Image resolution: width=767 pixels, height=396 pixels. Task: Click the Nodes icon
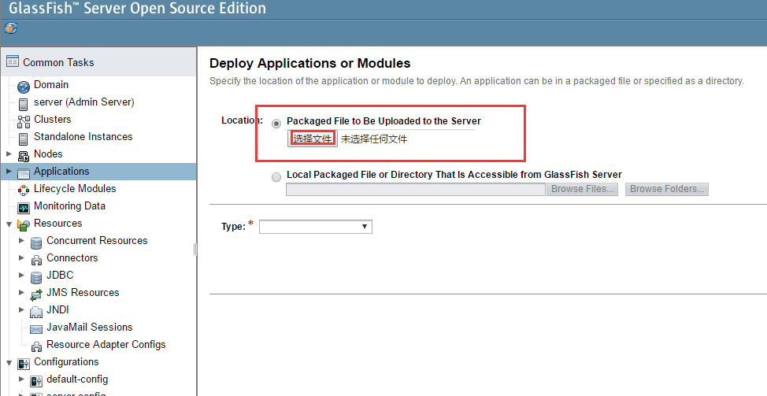point(24,156)
